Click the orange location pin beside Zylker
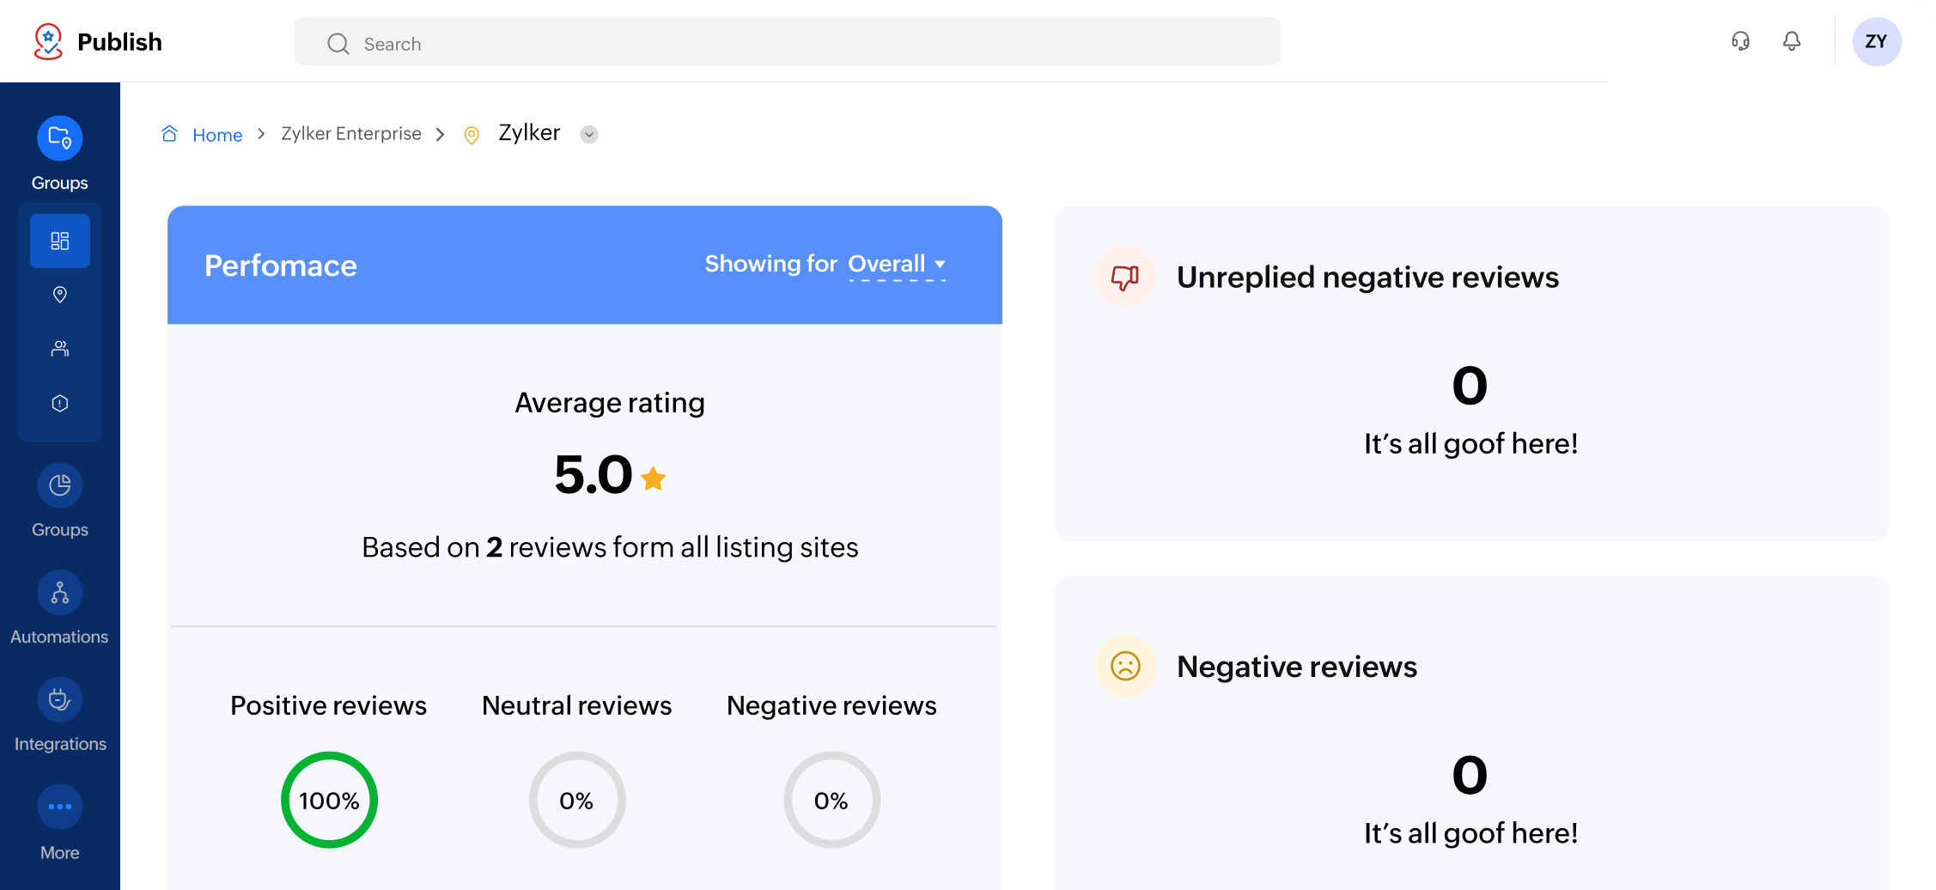Image resolution: width=1936 pixels, height=890 pixels. click(472, 135)
